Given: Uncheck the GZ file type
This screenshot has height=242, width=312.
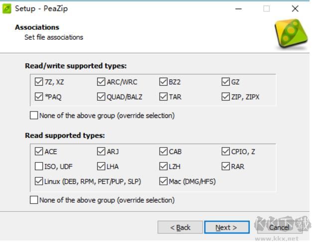Looking at the screenshot, I should point(226,82).
